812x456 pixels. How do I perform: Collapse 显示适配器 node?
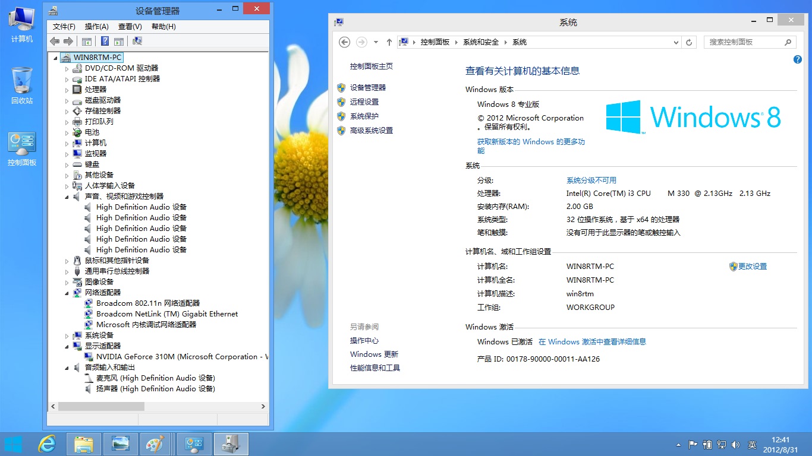pyautogui.click(x=67, y=346)
